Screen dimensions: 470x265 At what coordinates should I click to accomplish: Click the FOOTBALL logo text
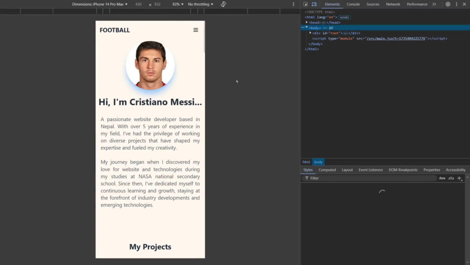pos(115,30)
